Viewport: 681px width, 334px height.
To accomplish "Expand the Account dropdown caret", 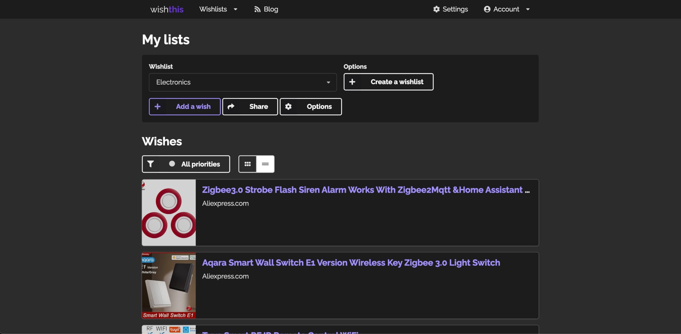I will 528,9.
